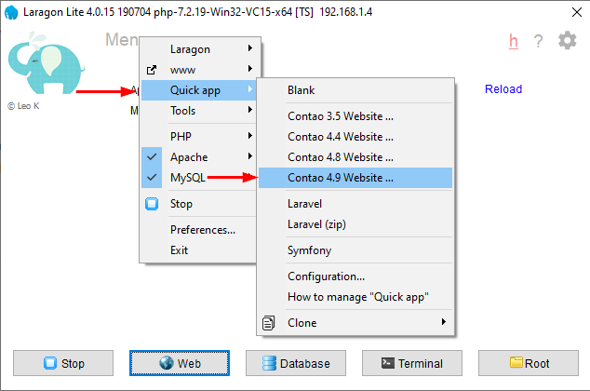Viewport: 590px width, 391px height.
Task: Click the '© Leo K' credit text
Action: [x=23, y=106]
